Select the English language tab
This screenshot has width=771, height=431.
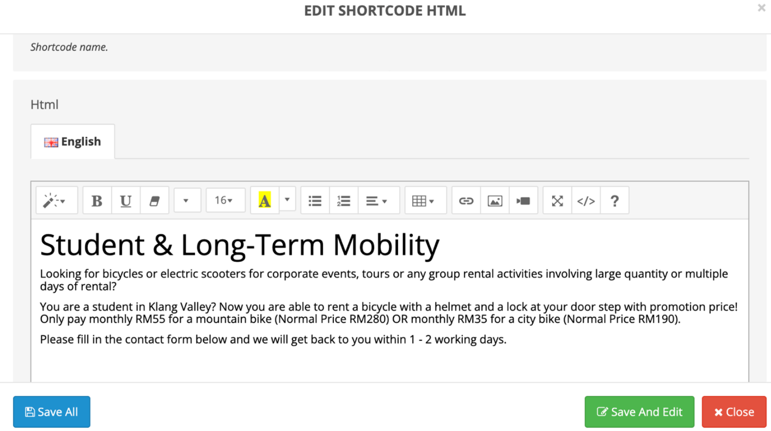coord(73,142)
